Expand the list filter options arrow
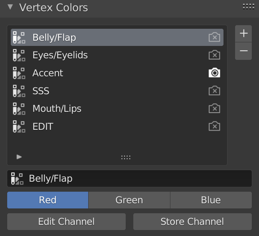 (19, 157)
